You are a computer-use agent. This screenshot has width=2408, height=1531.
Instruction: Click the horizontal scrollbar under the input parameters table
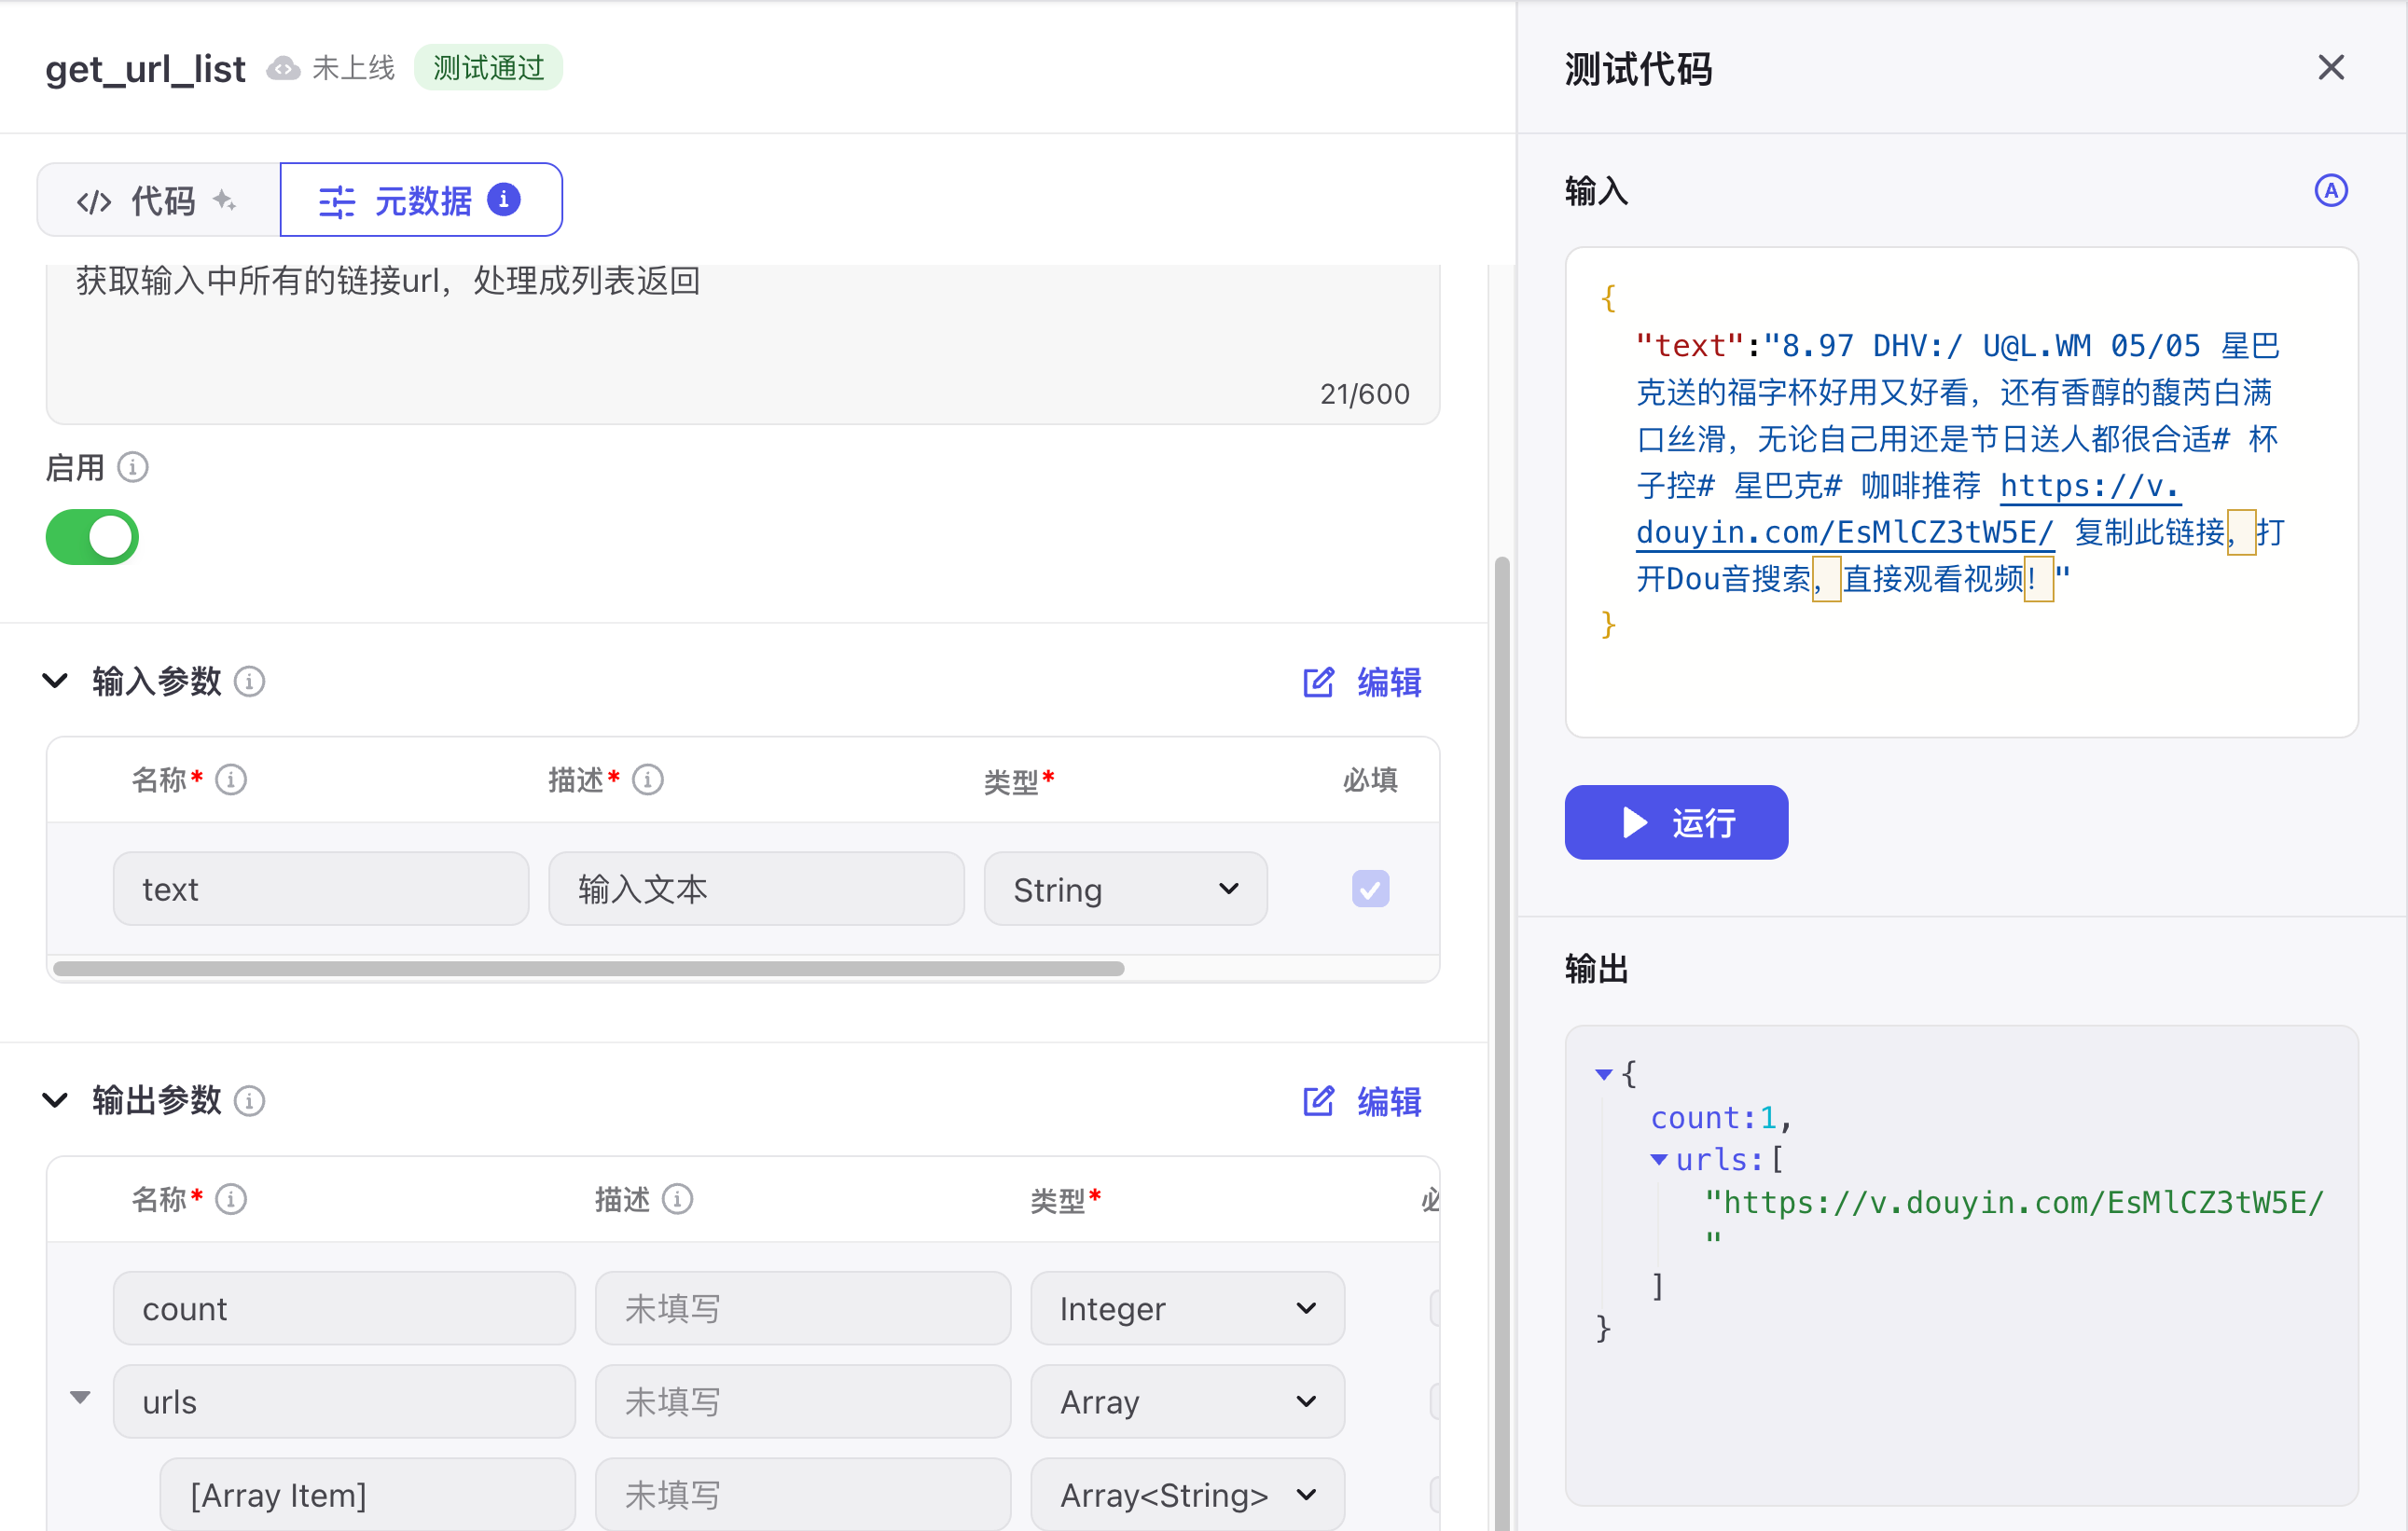[590, 967]
